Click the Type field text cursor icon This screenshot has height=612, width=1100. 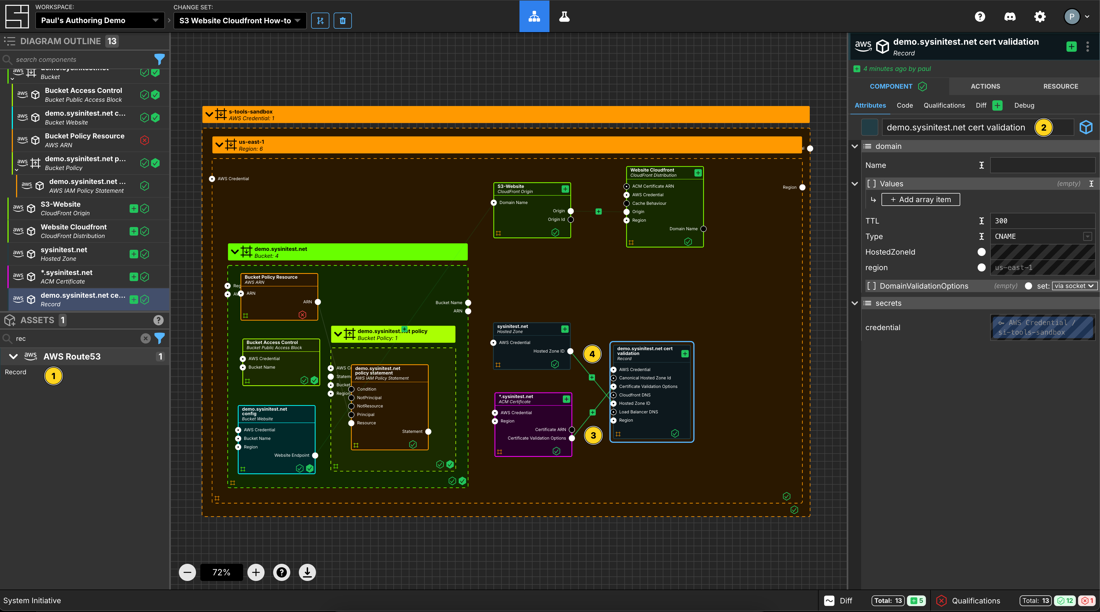tap(981, 237)
